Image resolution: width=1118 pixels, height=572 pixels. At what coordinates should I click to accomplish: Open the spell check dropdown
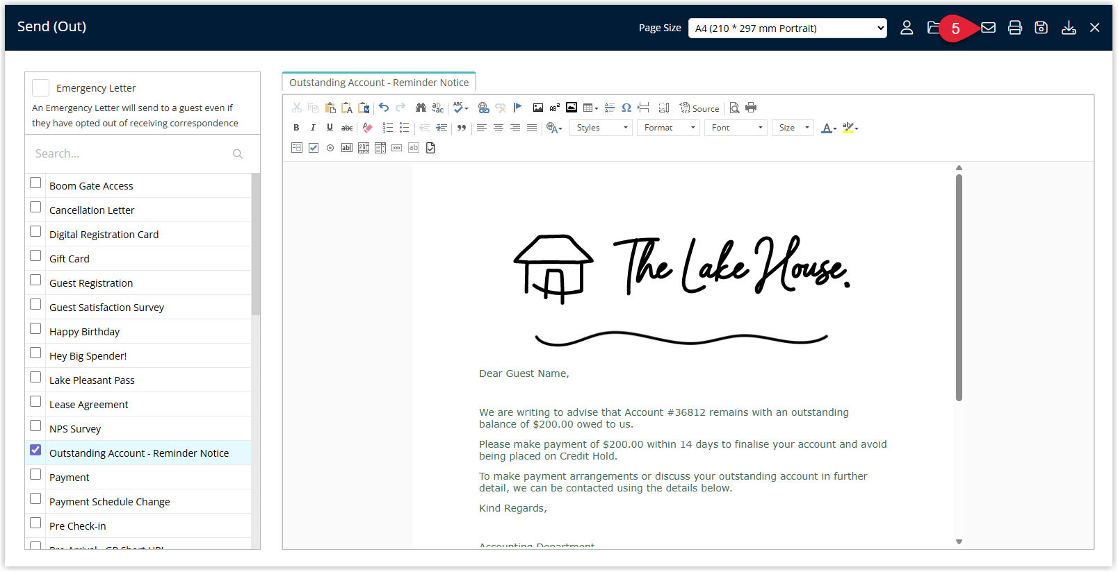tap(461, 108)
